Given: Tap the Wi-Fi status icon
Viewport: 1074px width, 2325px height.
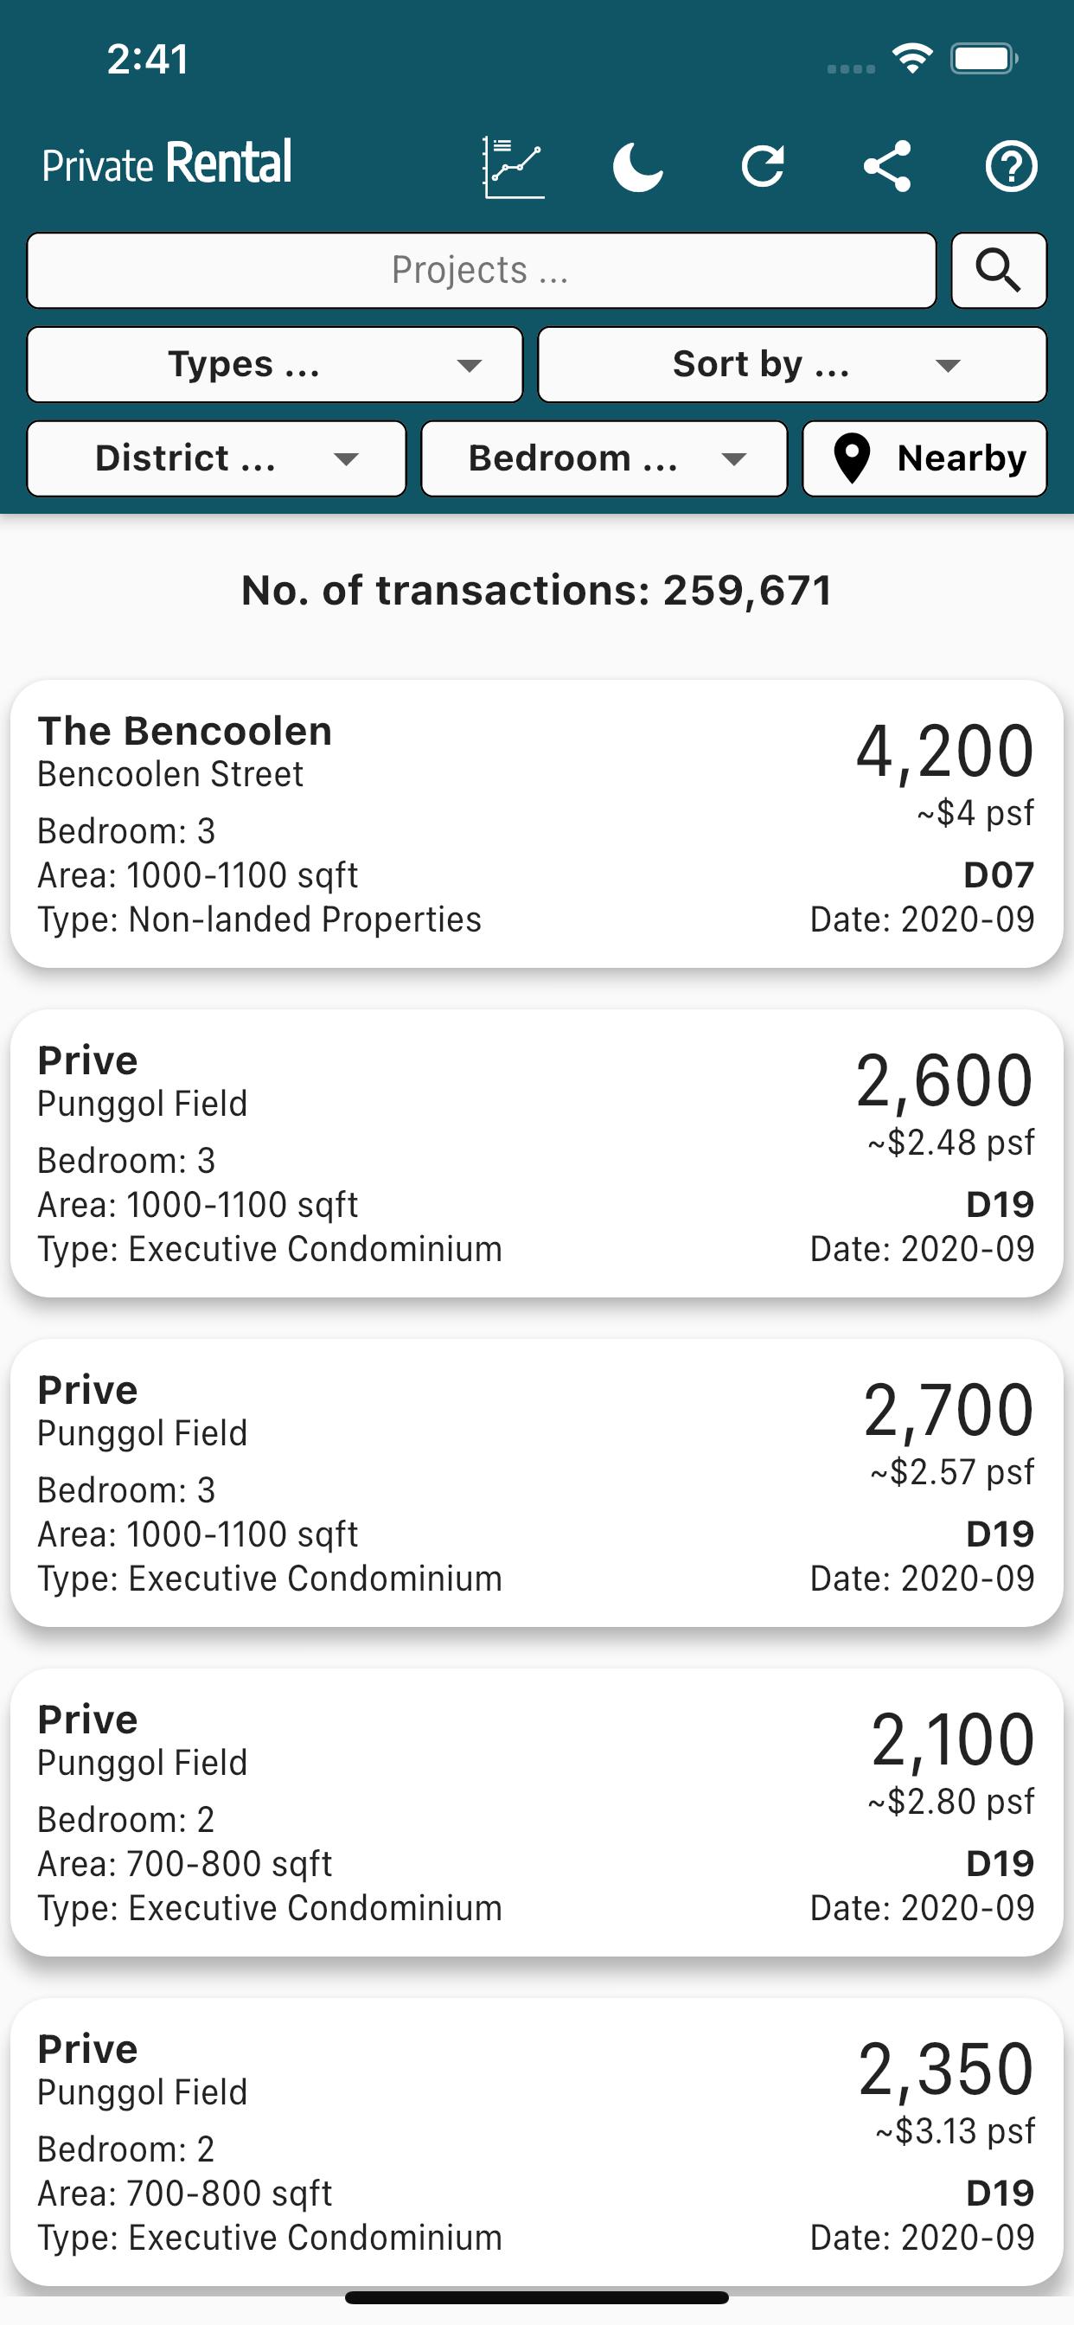Looking at the screenshot, I should click(912, 60).
